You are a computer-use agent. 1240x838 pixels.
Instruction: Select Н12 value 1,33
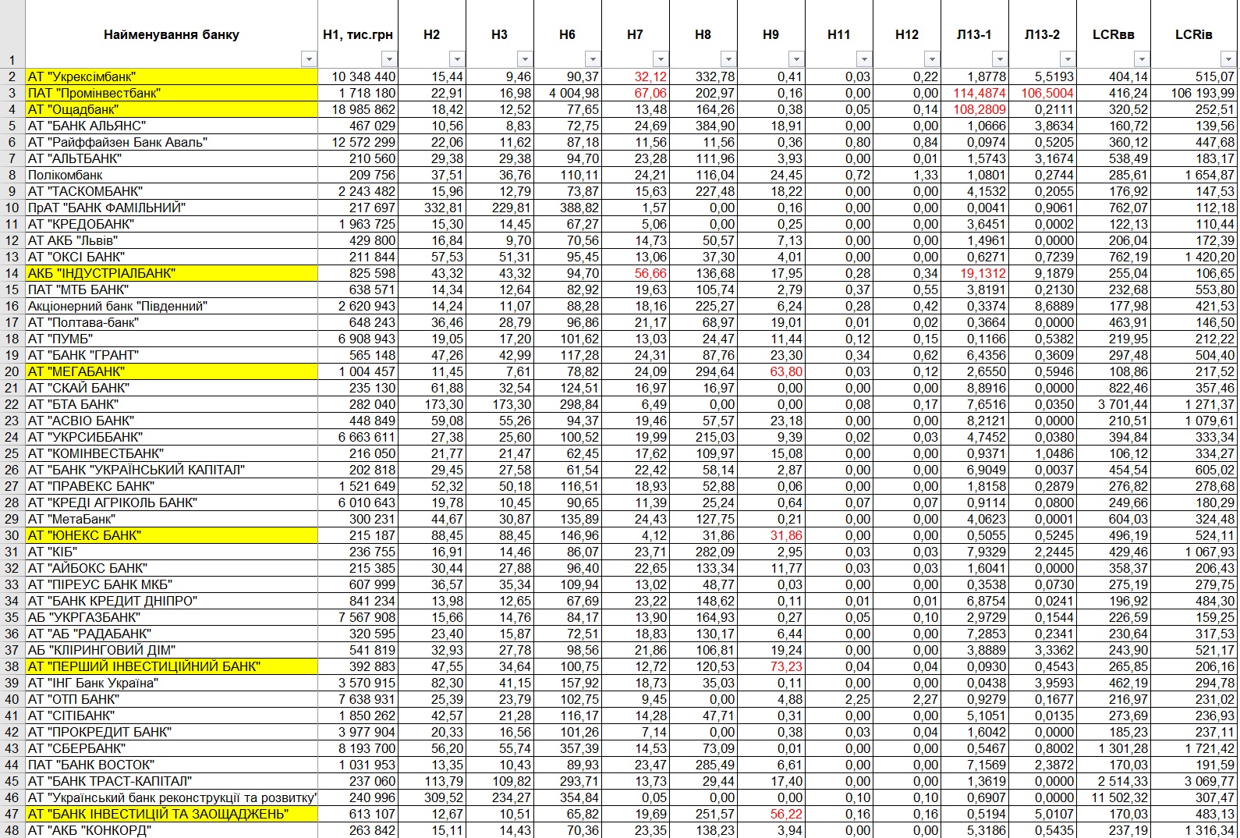point(907,175)
